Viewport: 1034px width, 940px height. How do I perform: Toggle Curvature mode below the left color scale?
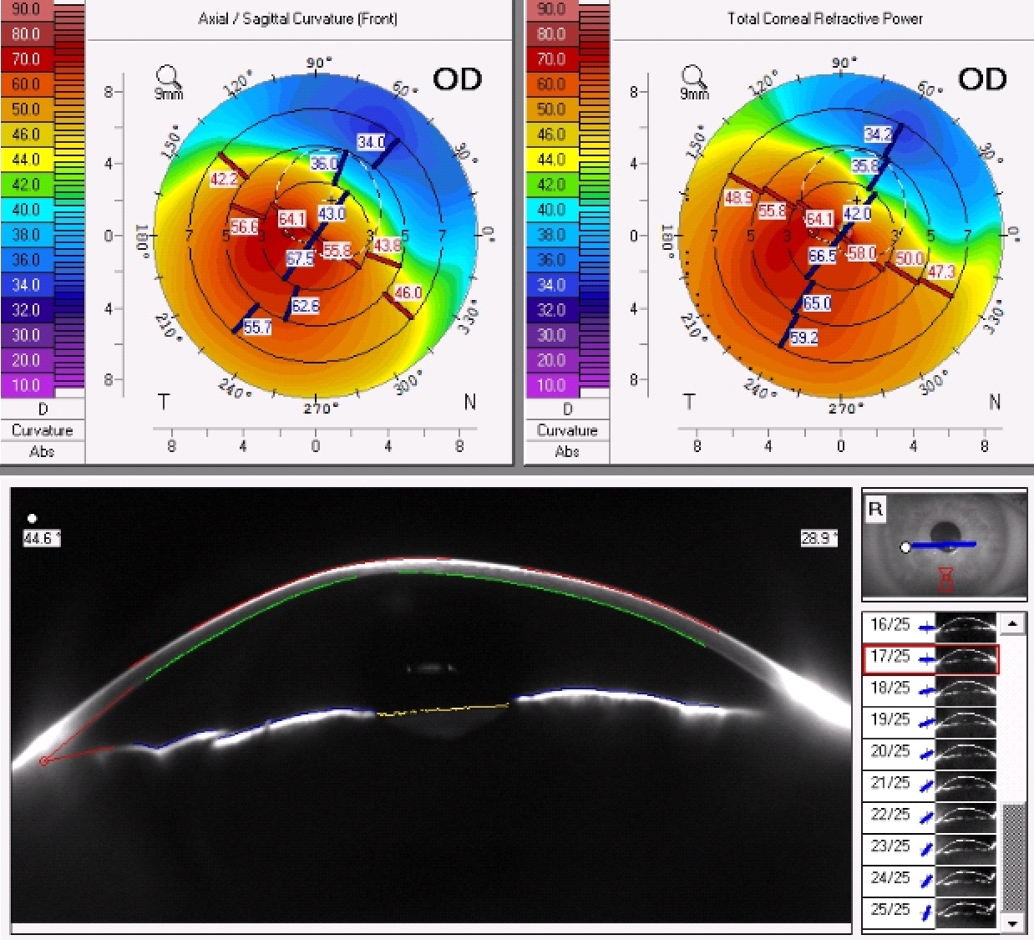coord(44,430)
